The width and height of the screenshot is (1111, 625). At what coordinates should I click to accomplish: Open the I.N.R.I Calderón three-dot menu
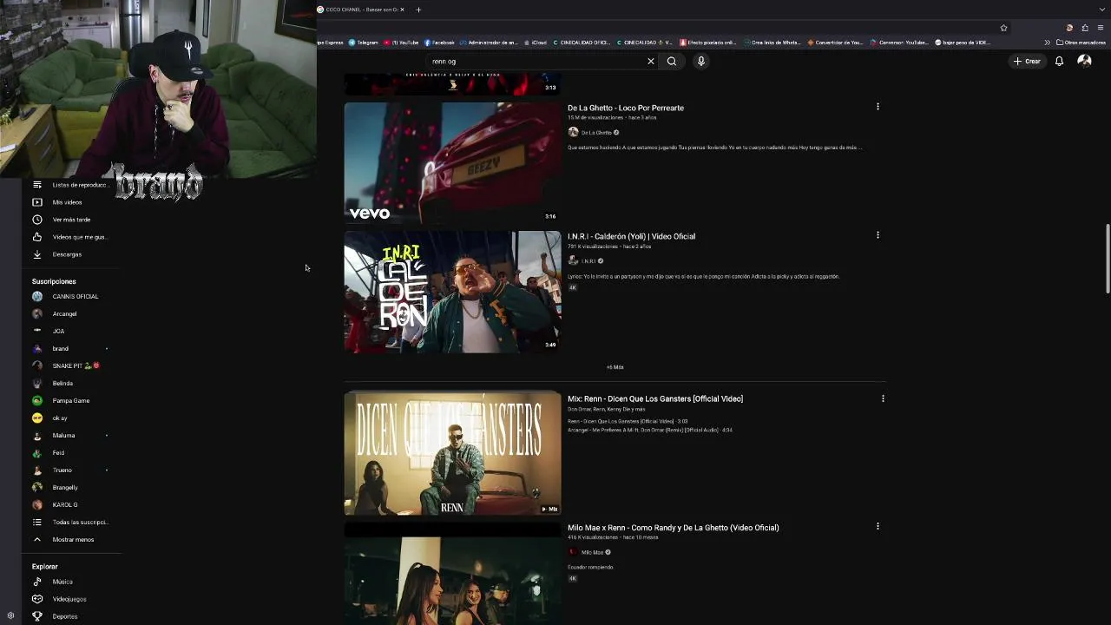878,235
